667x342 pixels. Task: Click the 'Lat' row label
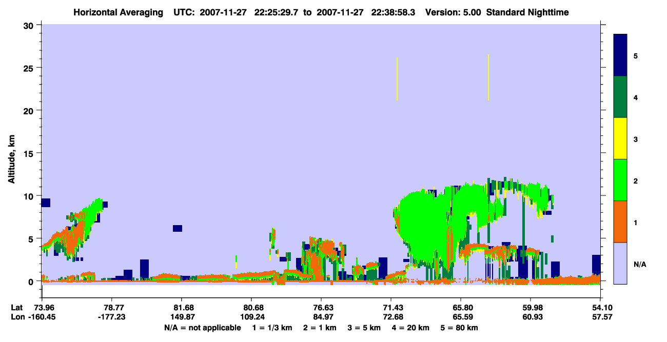[x=16, y=308]
